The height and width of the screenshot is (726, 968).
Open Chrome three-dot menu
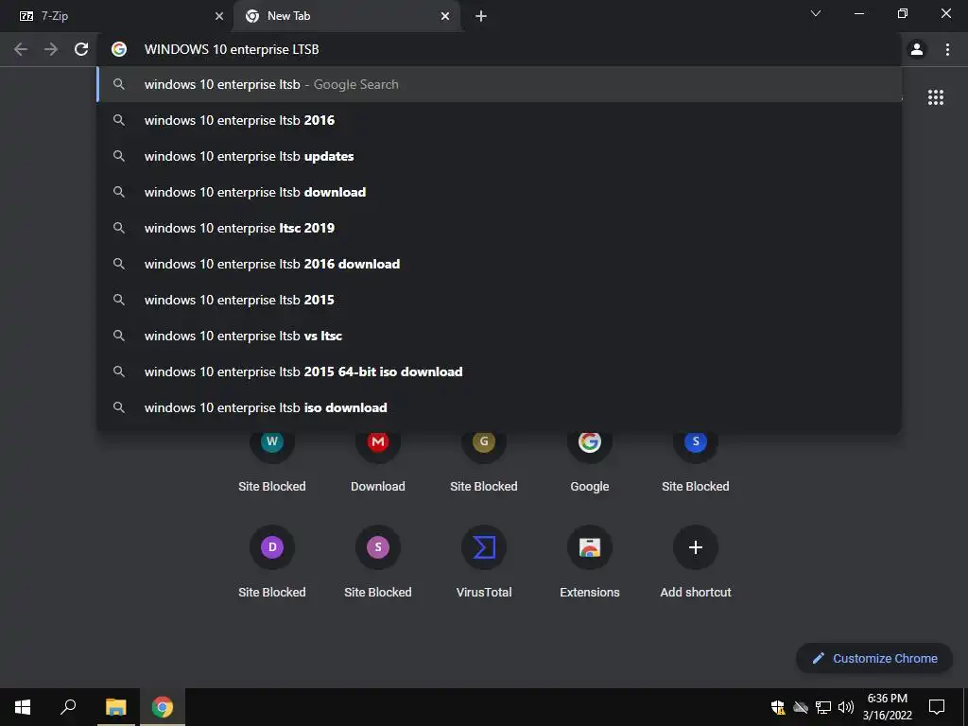947,49
